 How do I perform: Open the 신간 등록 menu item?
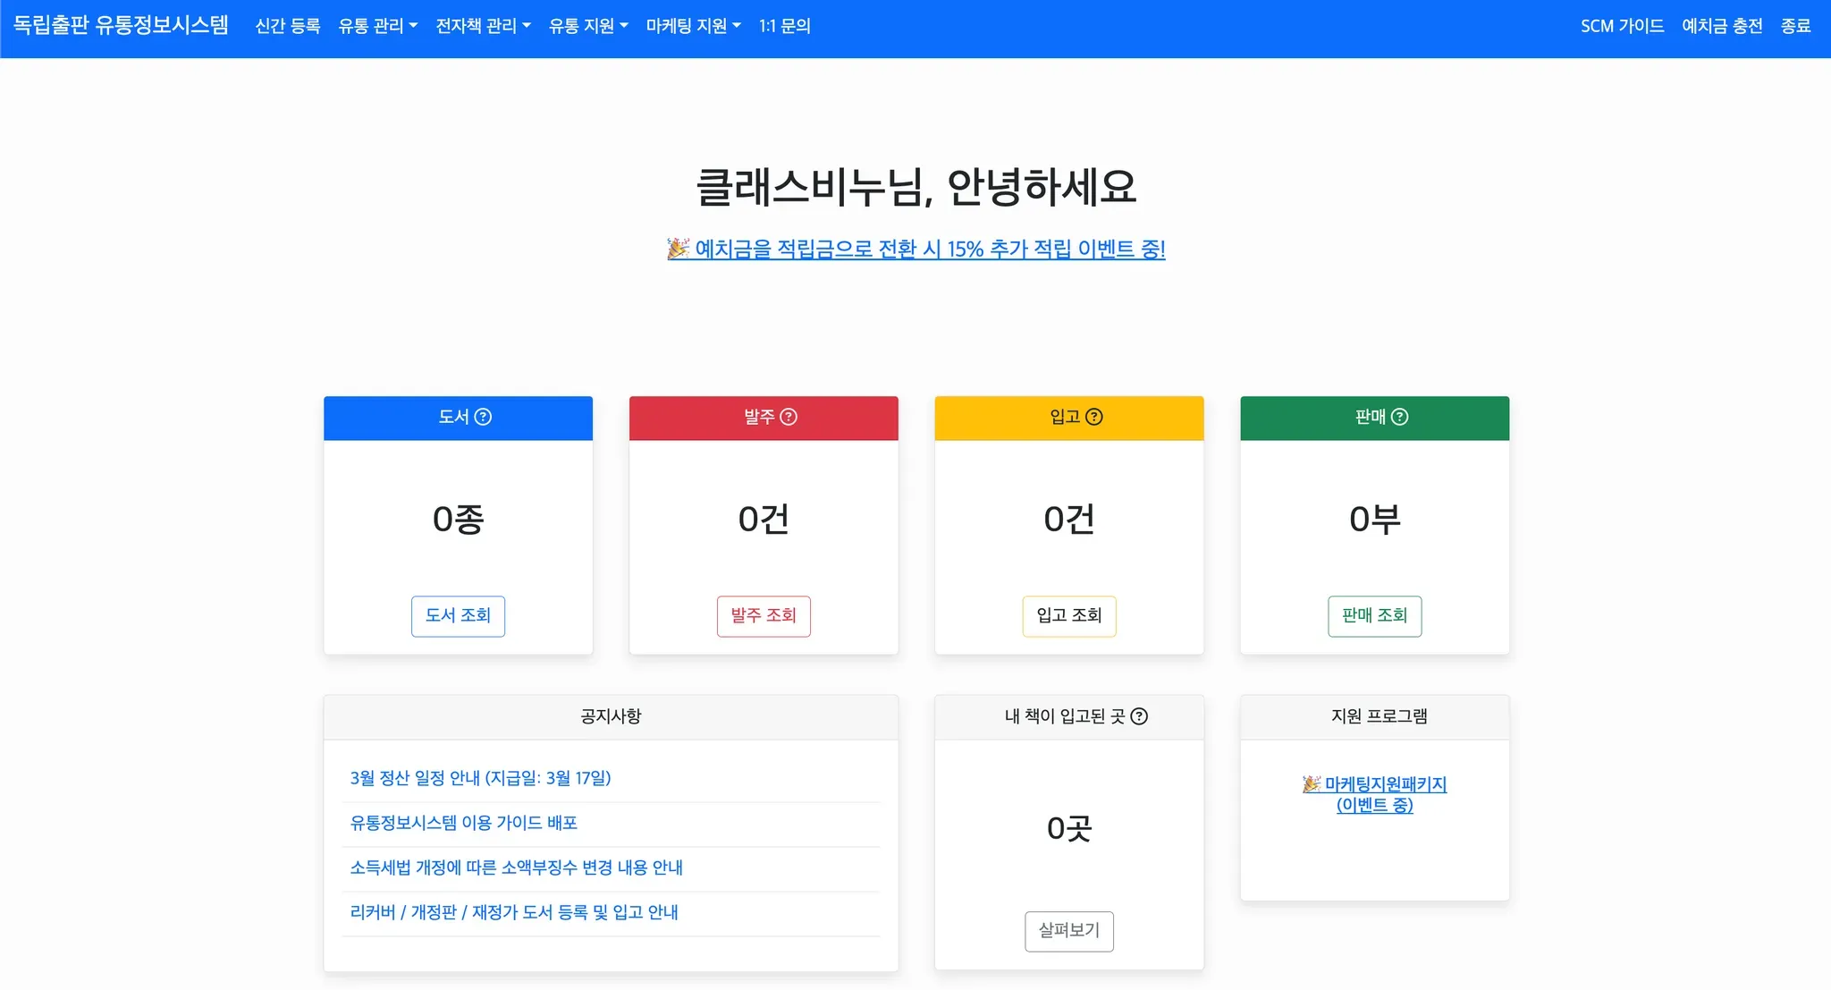(287, 25)
